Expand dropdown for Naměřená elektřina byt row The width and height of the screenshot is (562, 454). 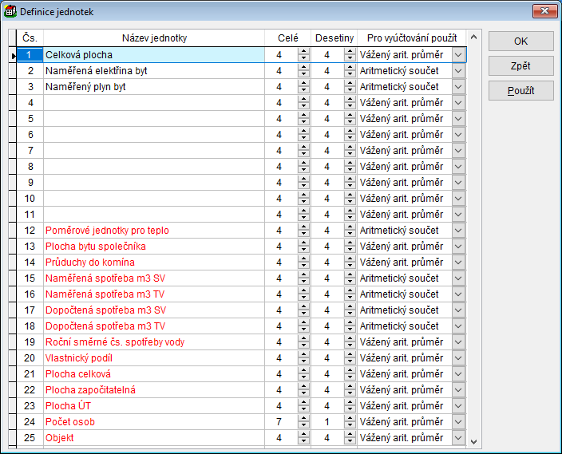pyautogui.click(x=458, y=71)
